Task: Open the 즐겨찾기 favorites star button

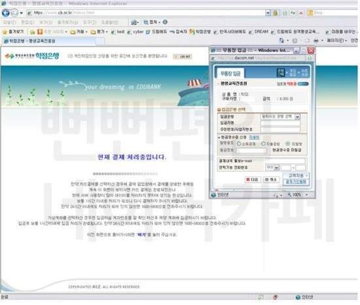Action: [x=13, y=32]
